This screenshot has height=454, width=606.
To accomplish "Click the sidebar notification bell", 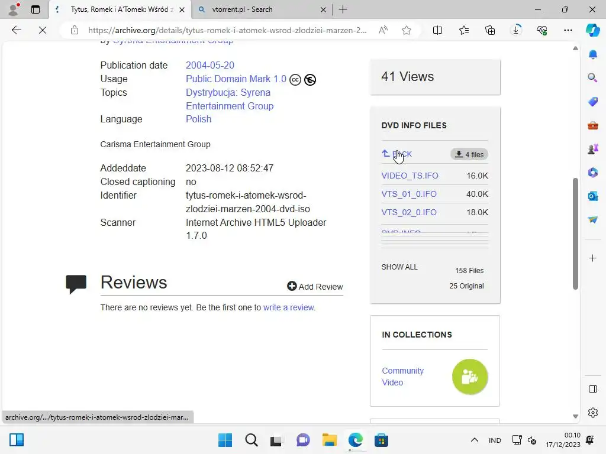I will tap(593, 54).
